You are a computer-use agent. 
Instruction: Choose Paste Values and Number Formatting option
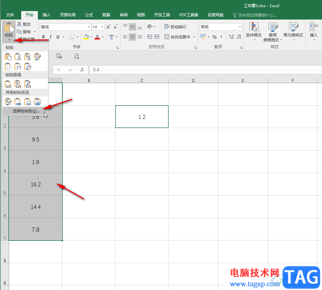pos(18,84)
